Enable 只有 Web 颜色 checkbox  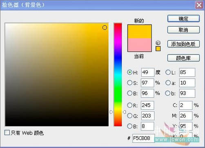pyautogui.click(x=7, y=133)
